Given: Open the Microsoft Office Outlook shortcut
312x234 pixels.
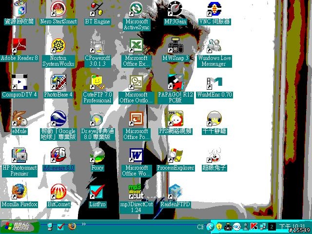Looking at the screenshot, I should coord(136,82).
